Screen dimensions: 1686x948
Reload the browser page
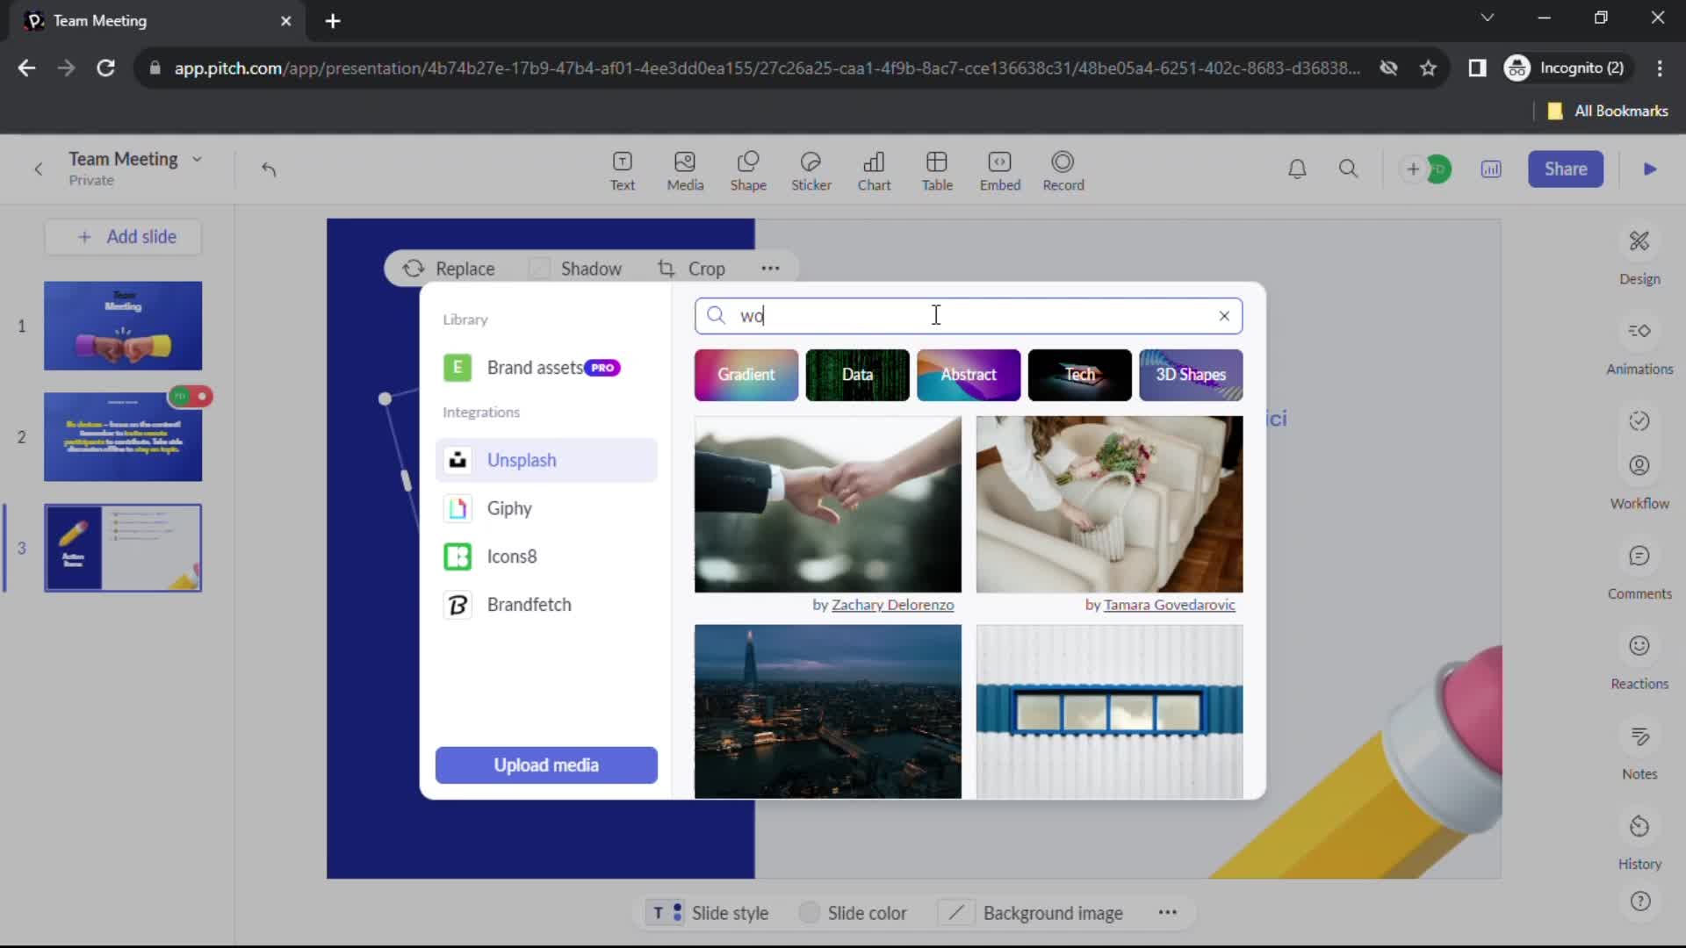point(105,68)
